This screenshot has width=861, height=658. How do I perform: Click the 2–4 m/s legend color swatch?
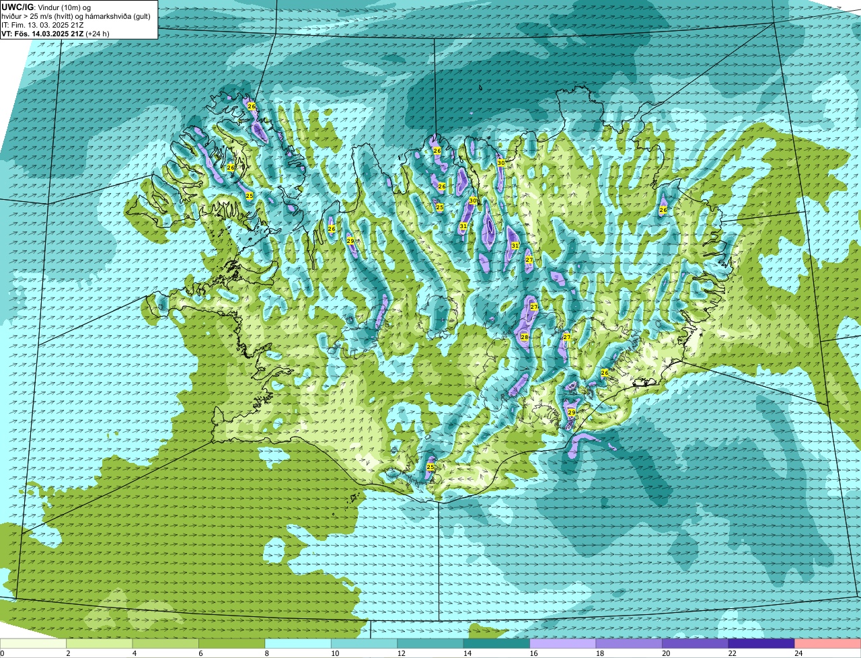(x=100, y=644)
